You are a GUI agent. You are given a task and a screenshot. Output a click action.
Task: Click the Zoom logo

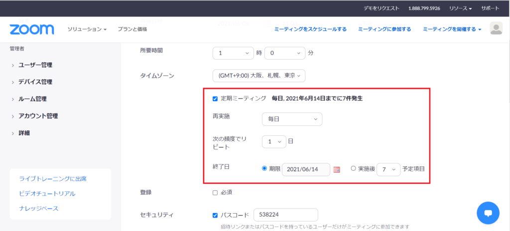click(31, 29)
